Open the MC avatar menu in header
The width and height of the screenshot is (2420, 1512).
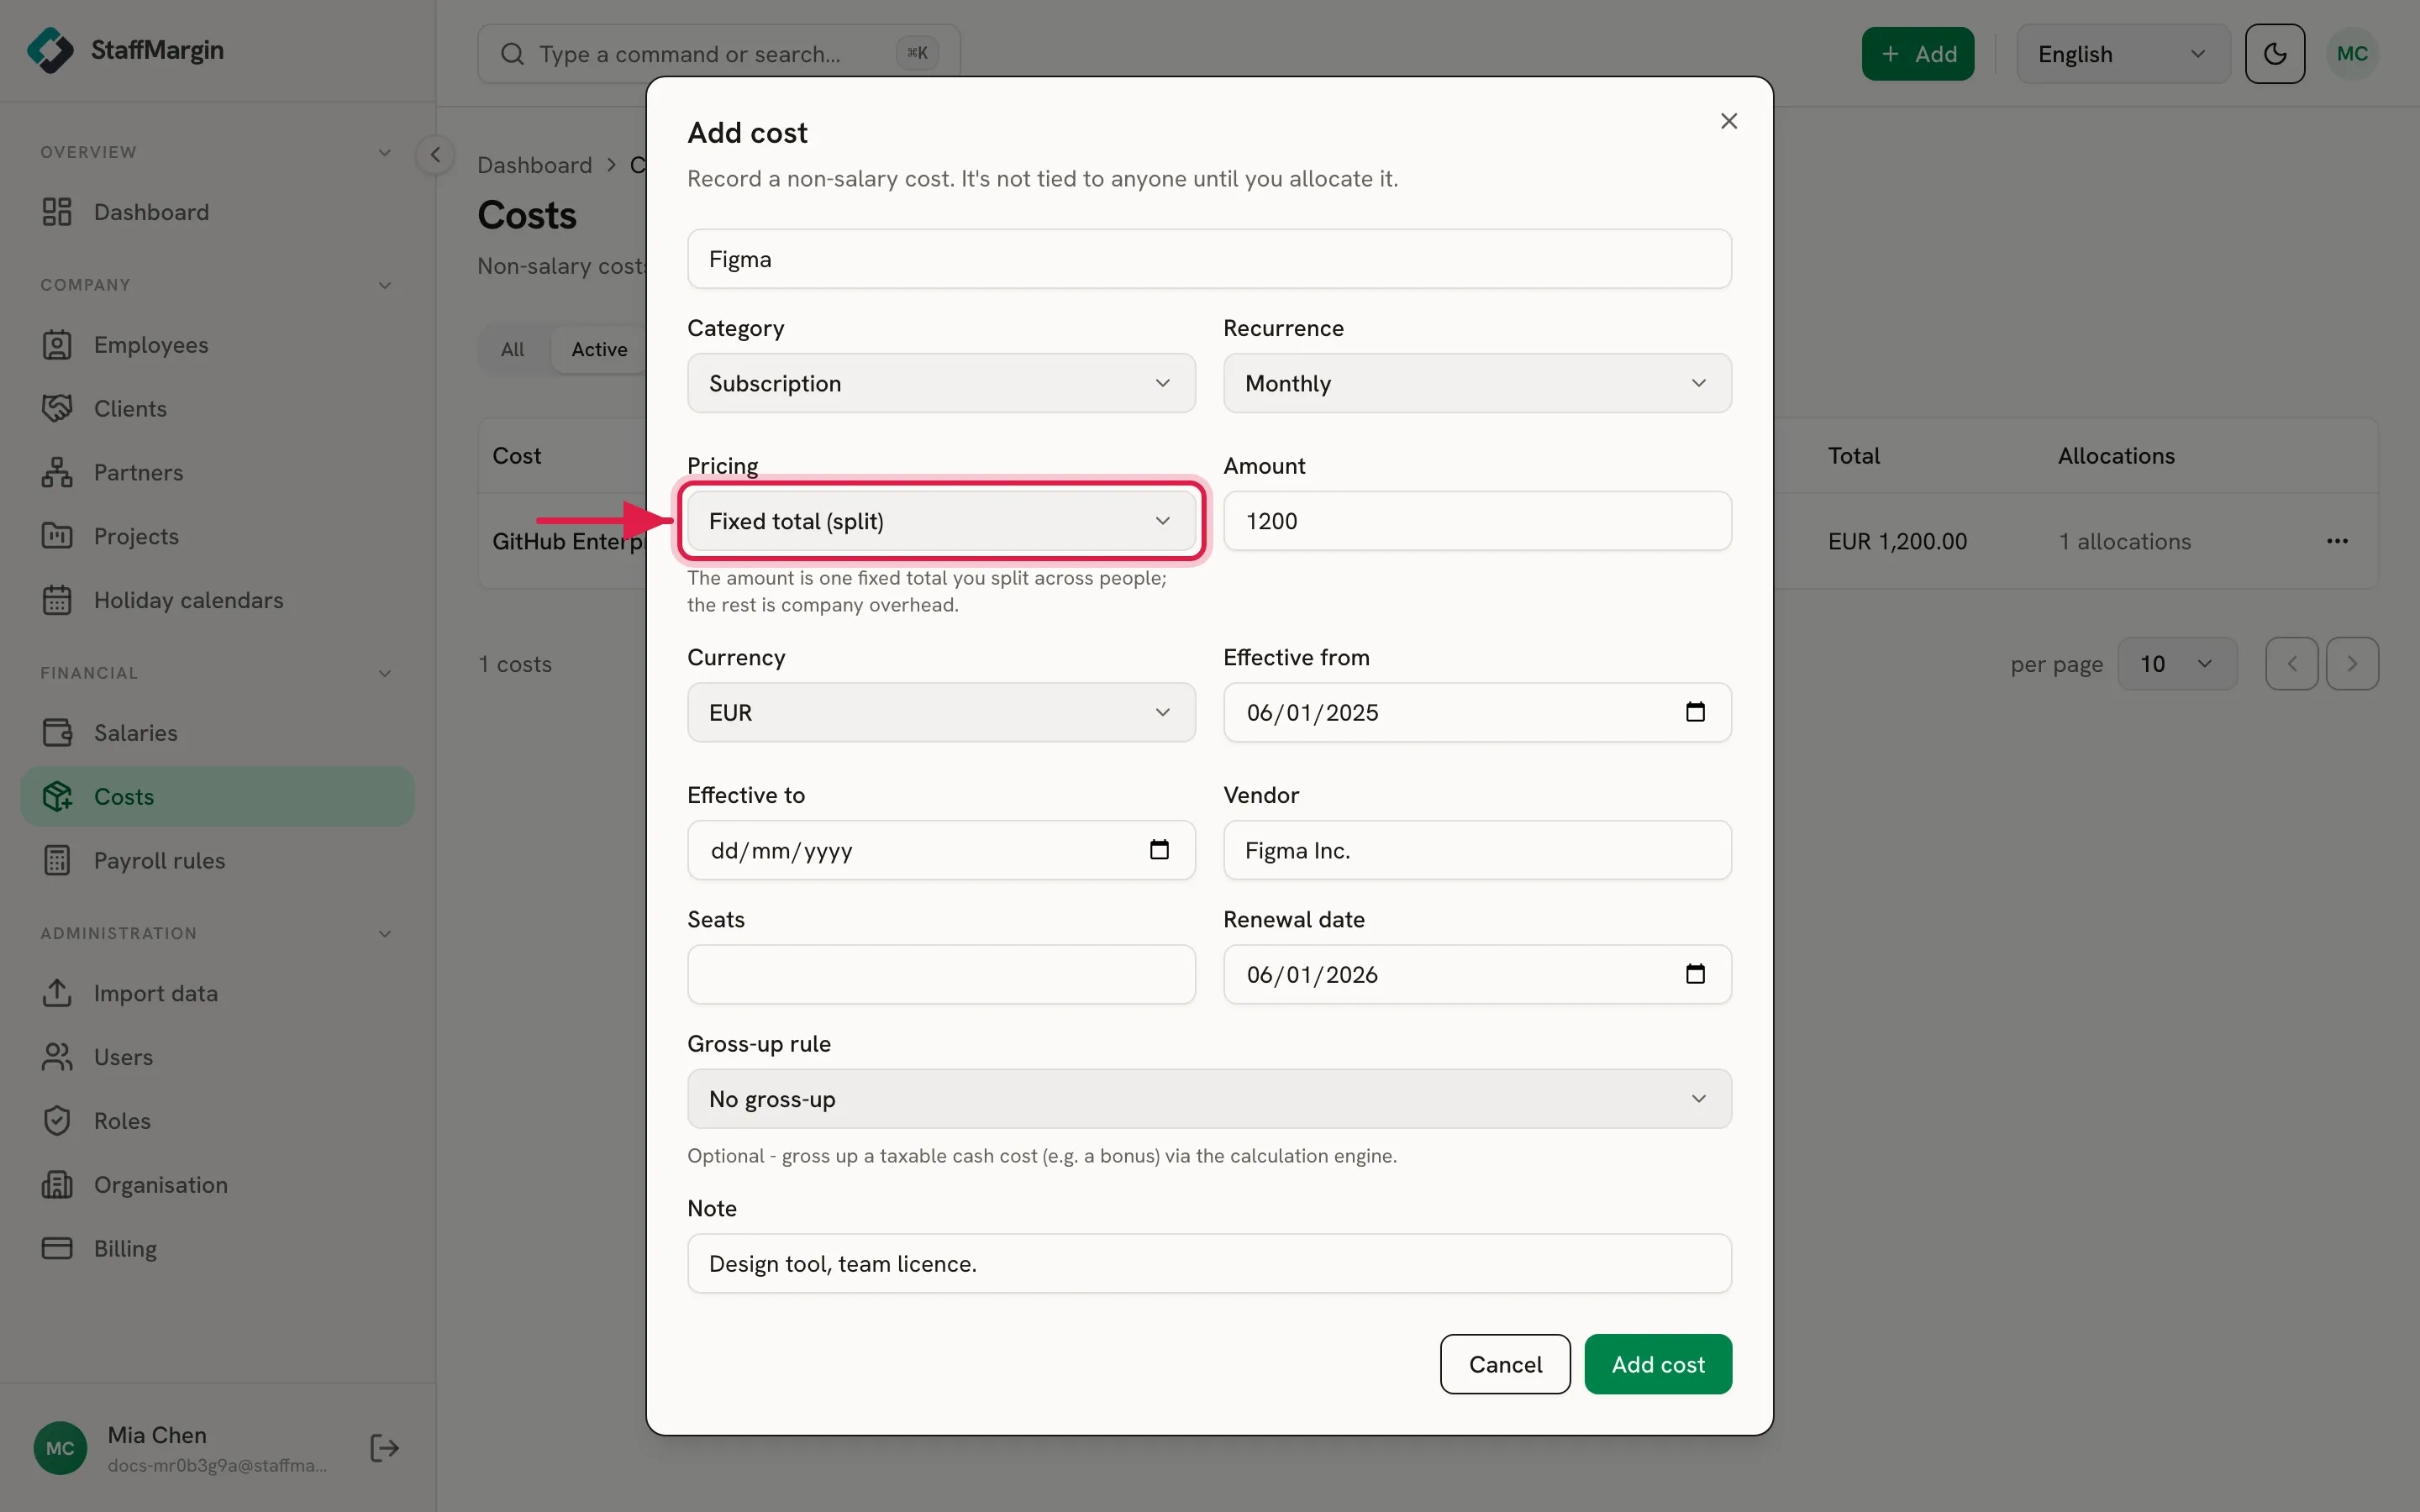2352,54
